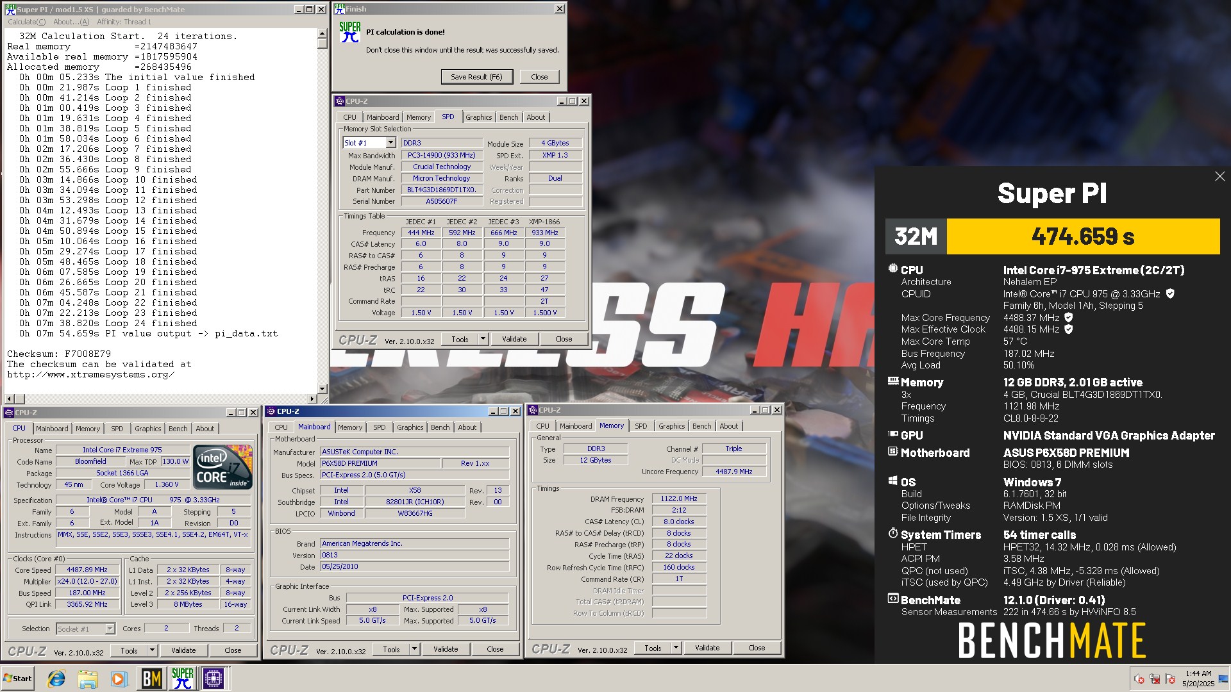The image size is (1231, 692).
Task: Switch to Super PI taskbar icon
Action: point(182,679)
